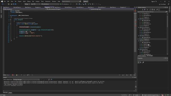Pin the active Program.cs tab
171x96 pixels.
pos(52,7)
